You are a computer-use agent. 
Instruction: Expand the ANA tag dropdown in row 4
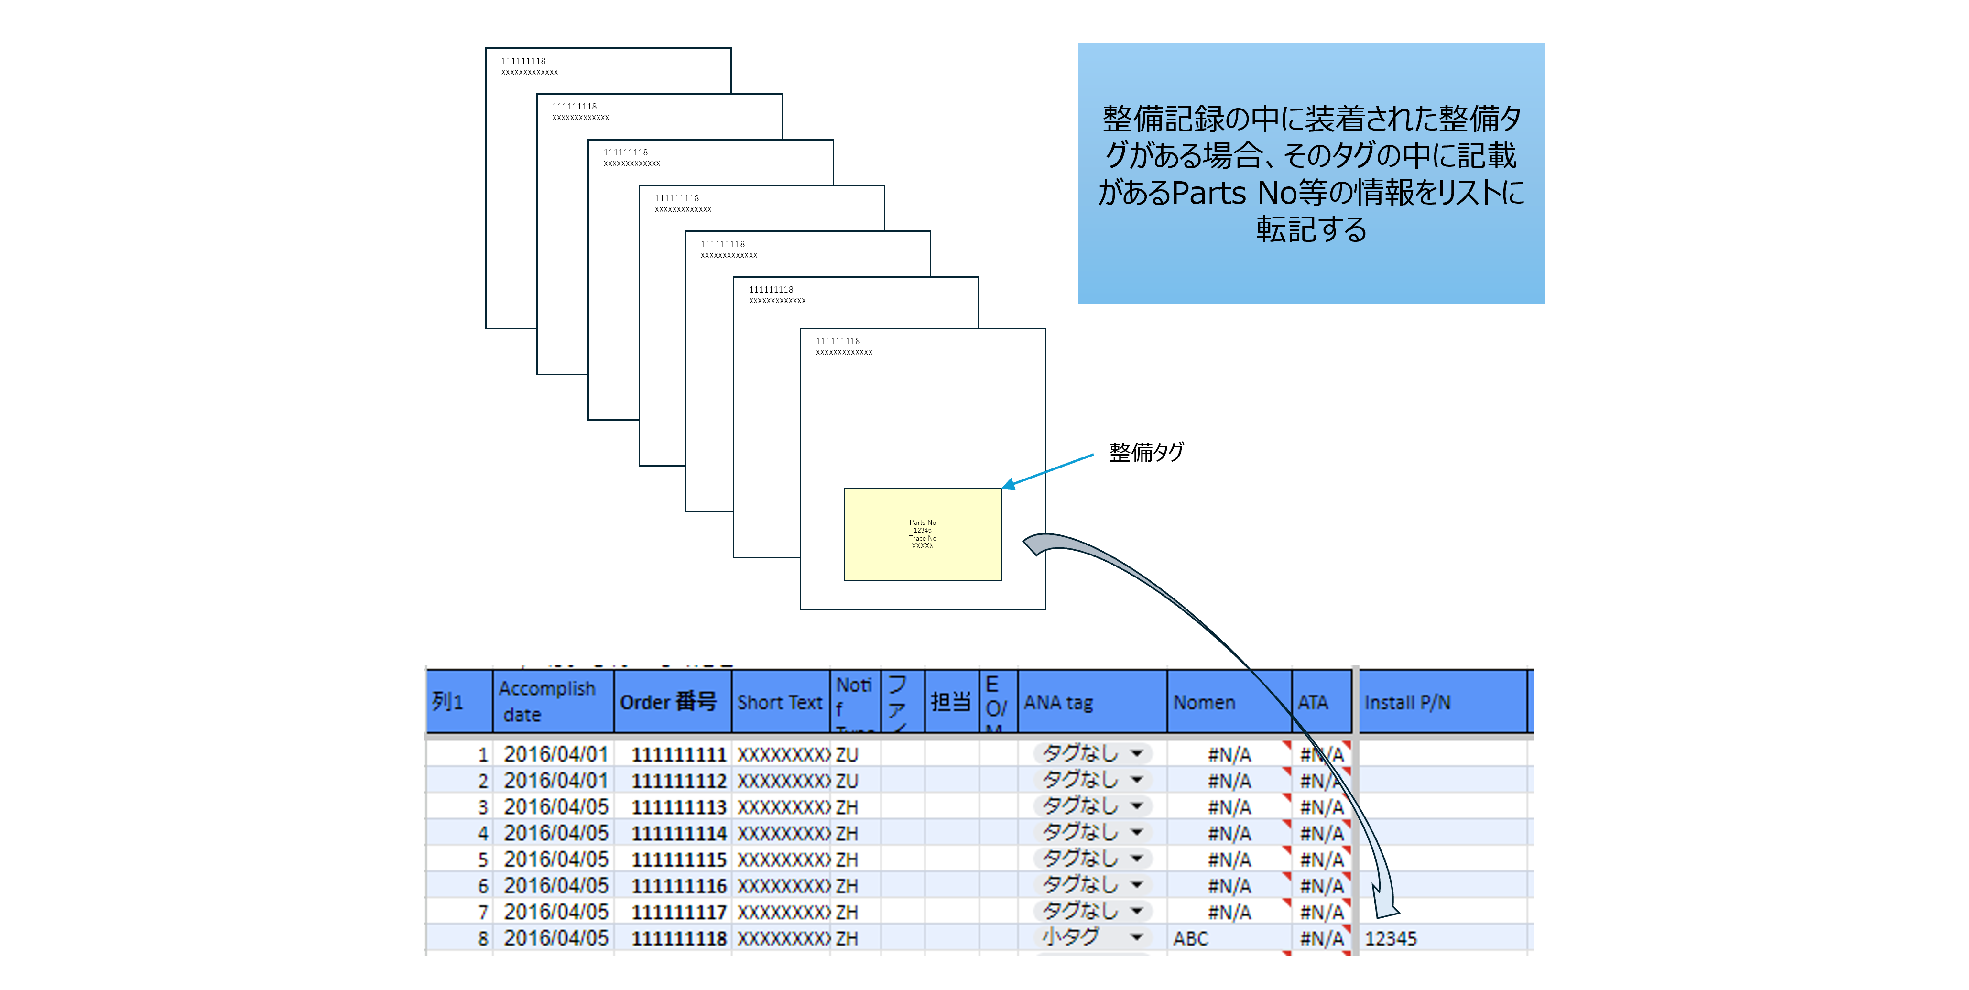click(1137, 833)
